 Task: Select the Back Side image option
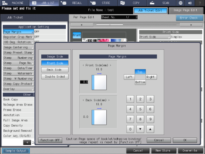tap(55, 70)
